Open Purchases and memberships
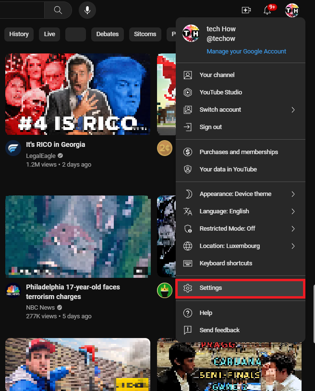Screen dimensions: 315x391 [241, 152]
